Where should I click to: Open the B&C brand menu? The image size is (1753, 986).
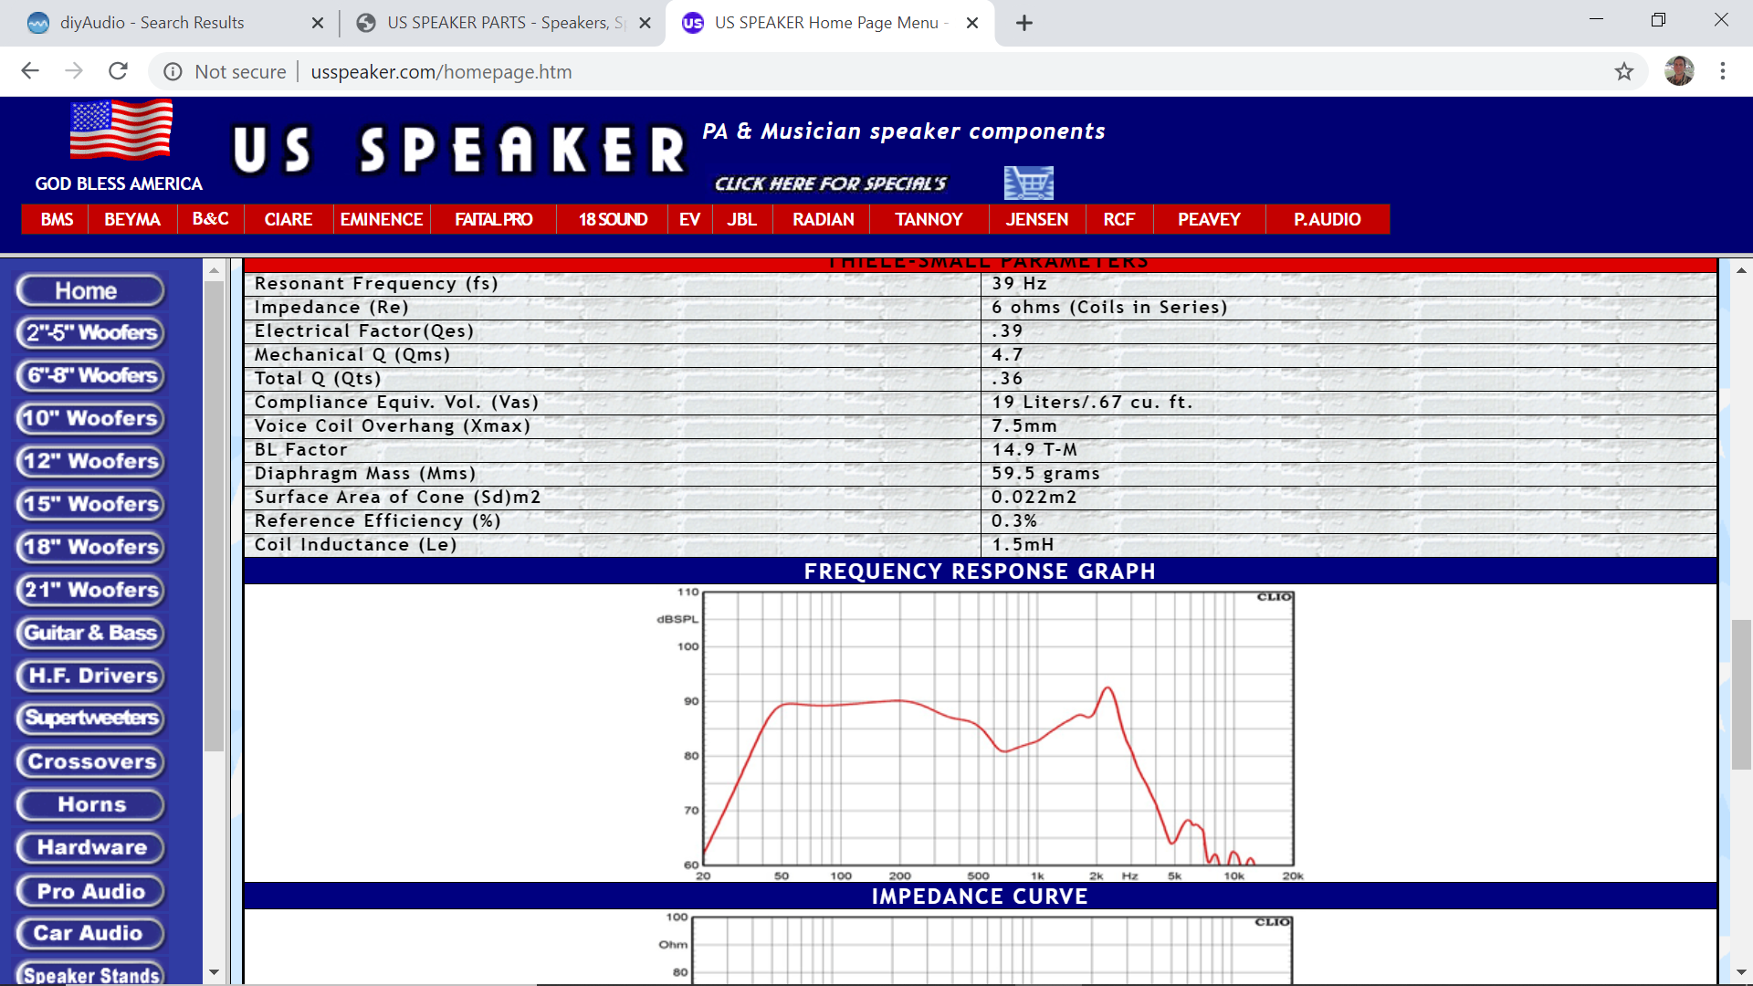coord(211,219)
